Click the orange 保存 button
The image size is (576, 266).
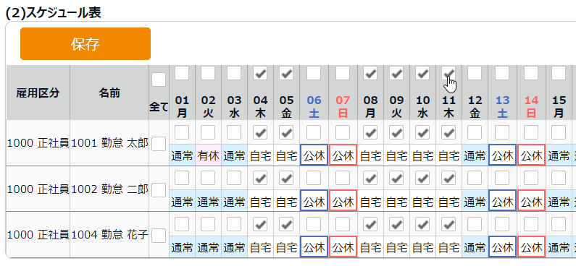click(x=85, y=43)
